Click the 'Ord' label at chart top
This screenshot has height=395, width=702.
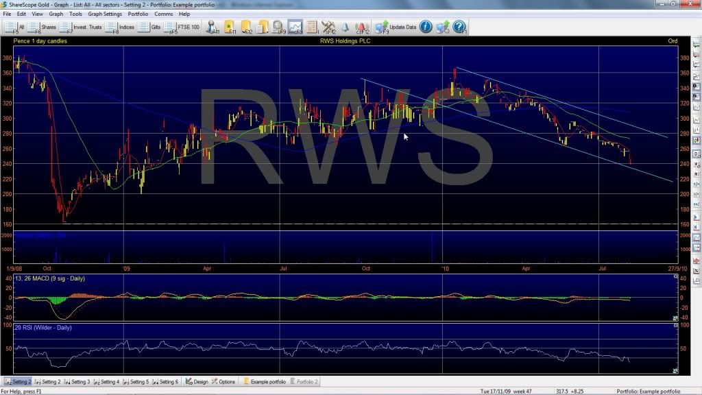click(673, 40)
